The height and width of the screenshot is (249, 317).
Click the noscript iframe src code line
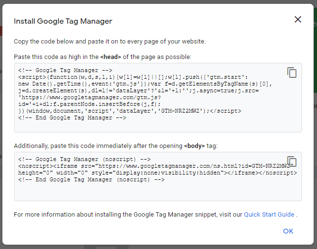(x=153, y=166)
